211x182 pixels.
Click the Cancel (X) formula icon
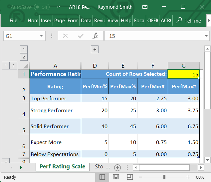point(66,36)
